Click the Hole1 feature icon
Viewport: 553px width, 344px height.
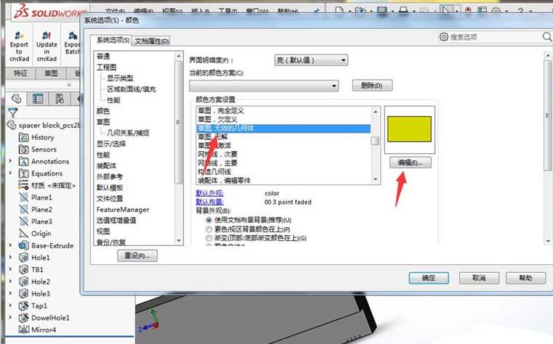24,258
